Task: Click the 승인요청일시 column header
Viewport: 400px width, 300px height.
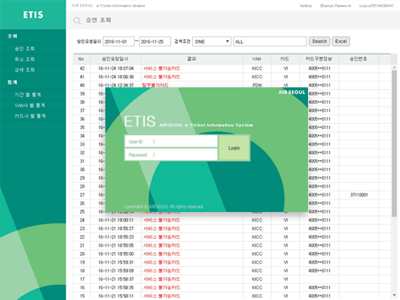Action: [115, 59]
